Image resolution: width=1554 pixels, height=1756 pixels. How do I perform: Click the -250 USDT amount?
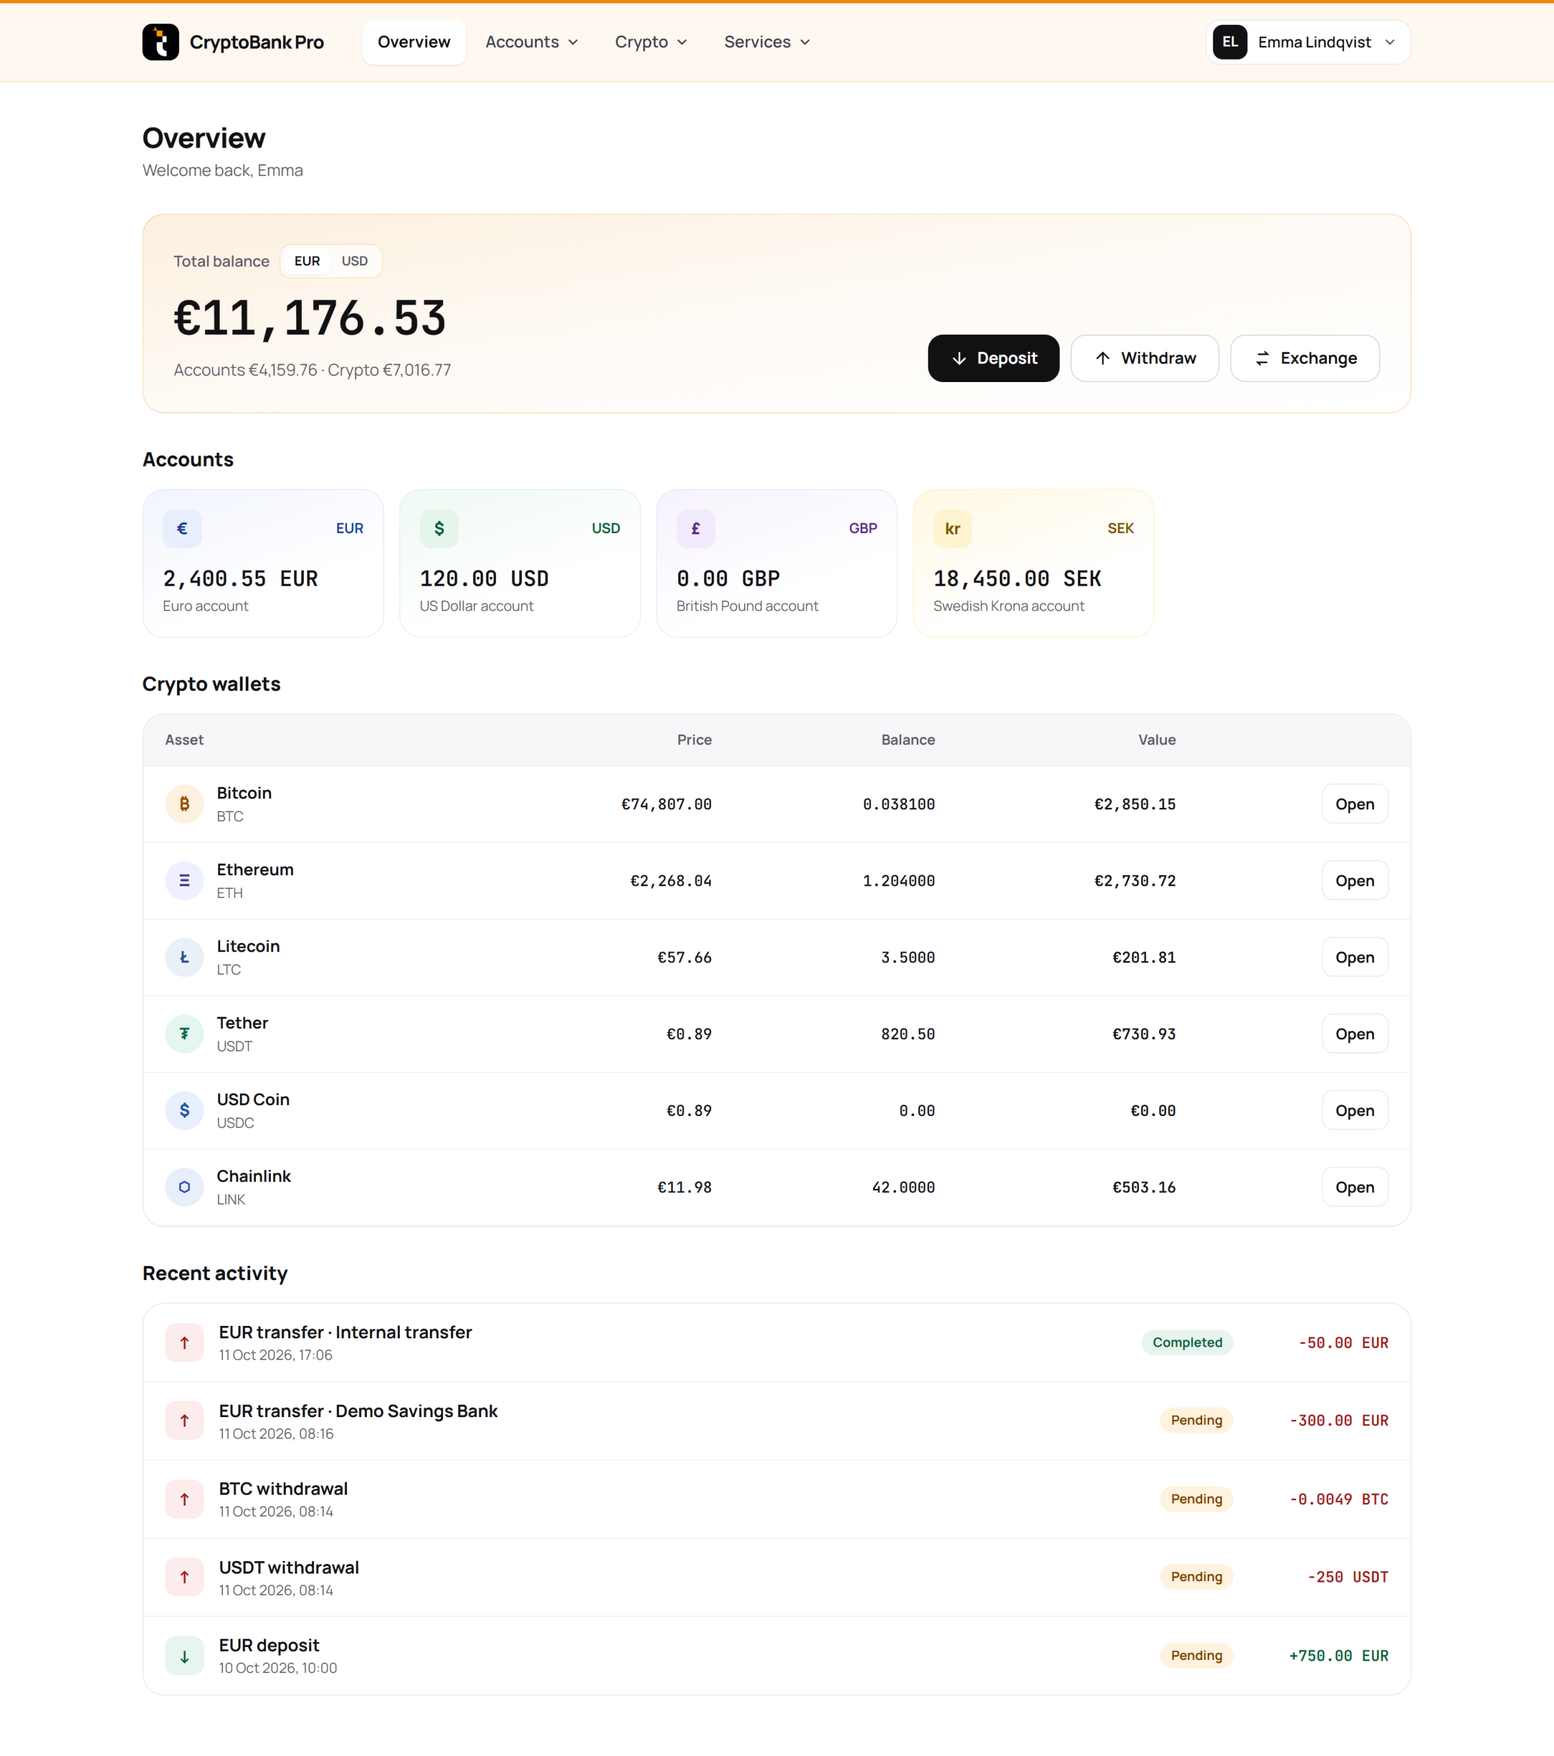tap(1348, 1577)
